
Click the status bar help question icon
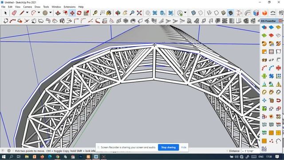(x=3, y=151)
